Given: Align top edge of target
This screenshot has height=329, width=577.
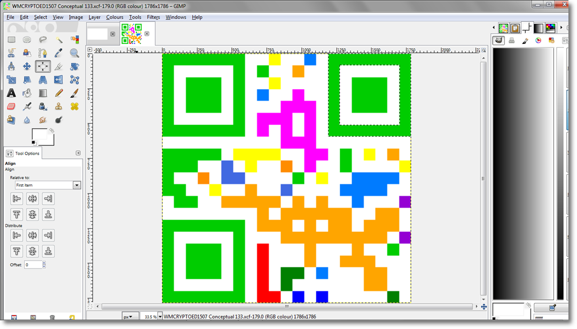Looking at the screenshot, I should (x=17, y=215).
